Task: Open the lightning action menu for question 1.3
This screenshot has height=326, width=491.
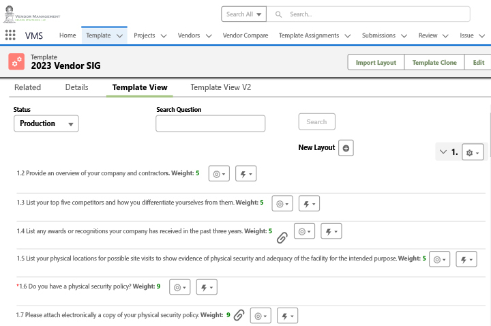Action: point(309,203)
